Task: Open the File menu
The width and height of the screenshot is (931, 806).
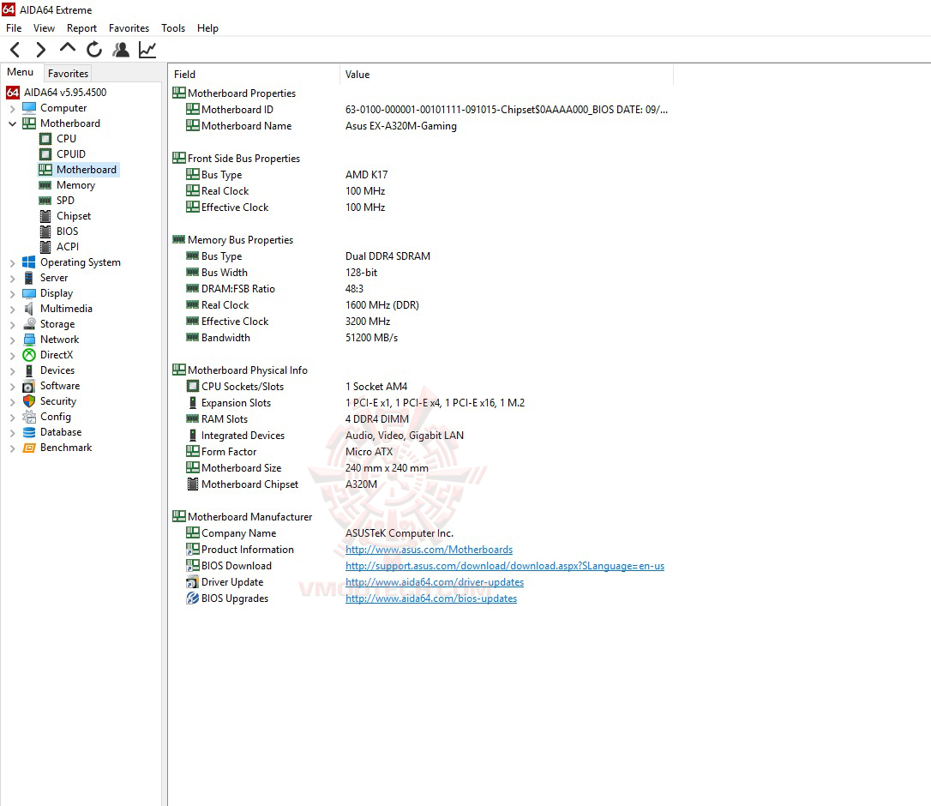Action: 14,28
